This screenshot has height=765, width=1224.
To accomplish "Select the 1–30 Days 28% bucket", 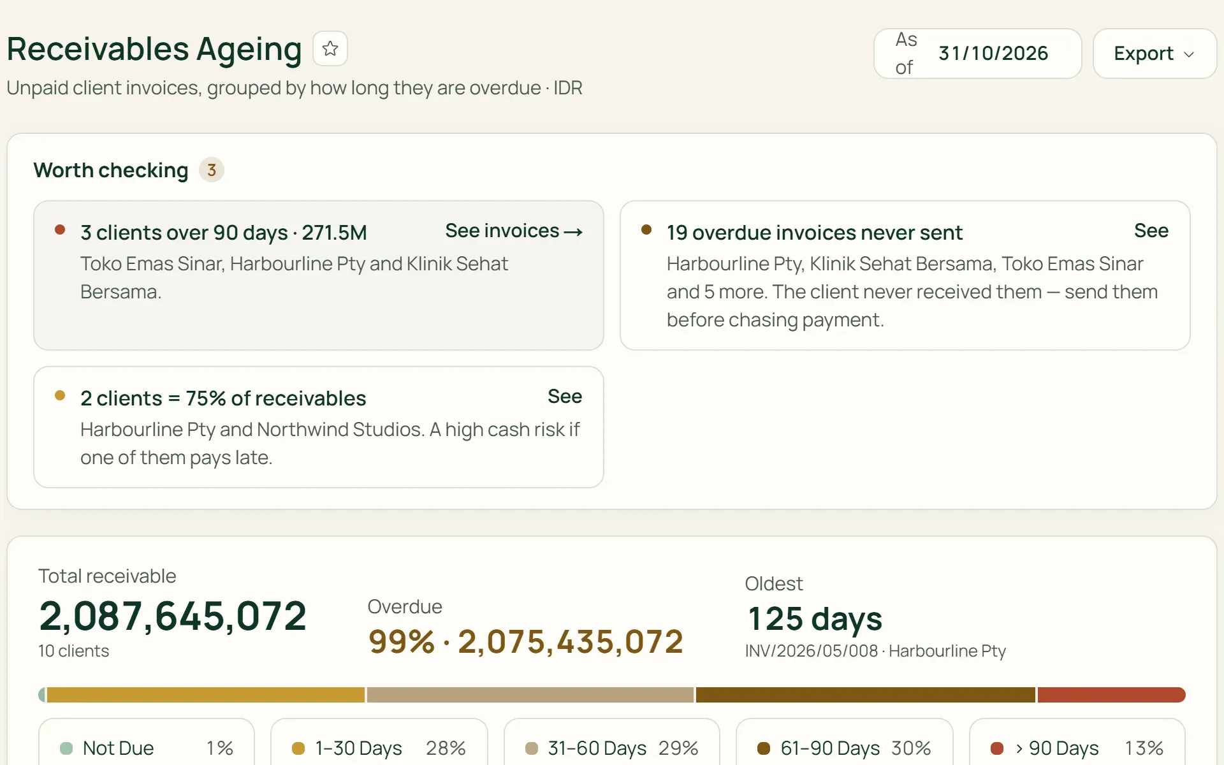I will (379, 743).
